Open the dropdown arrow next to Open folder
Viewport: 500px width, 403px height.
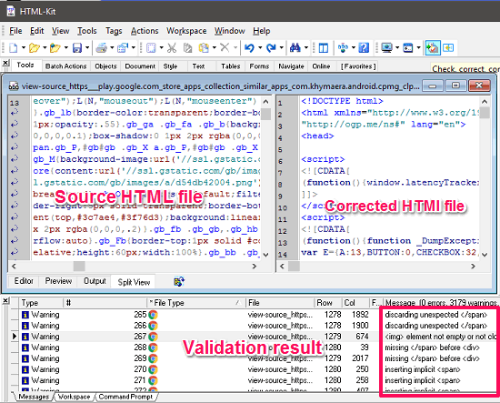[45, 48]
